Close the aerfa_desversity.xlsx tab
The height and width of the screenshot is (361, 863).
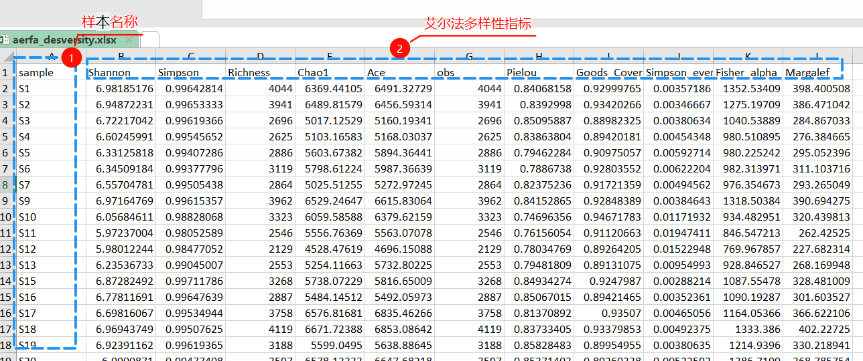click(x=131, y=39)
